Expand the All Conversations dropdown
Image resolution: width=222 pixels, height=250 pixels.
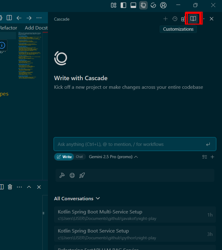(x=77, y=198)
